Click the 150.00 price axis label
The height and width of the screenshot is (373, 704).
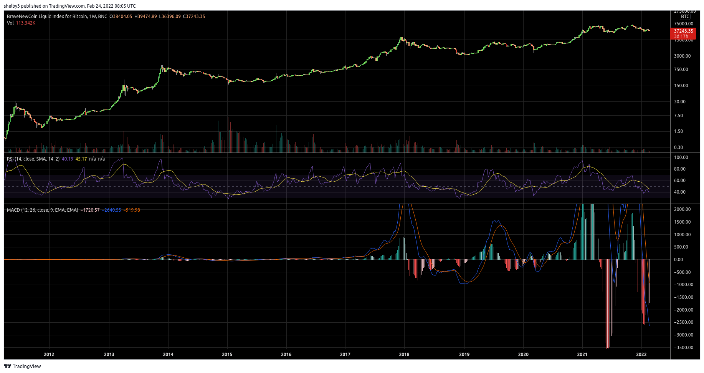click(681, 86)
